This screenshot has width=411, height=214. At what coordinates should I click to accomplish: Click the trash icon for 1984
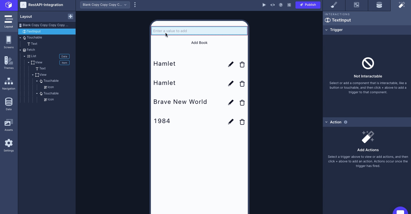click(242, 122)
